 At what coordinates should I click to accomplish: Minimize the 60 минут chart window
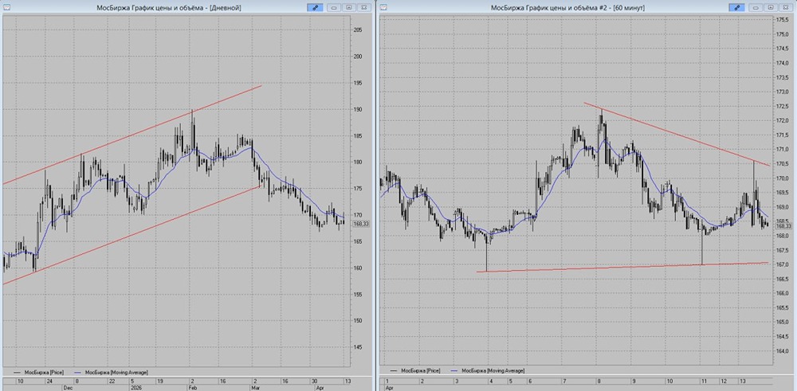(756, 7)
